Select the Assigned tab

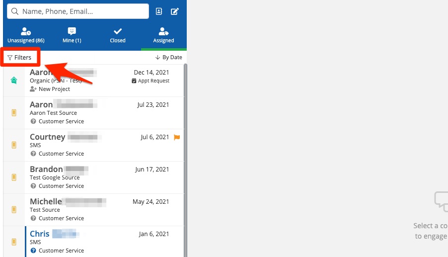pyautogui.click(x=163, y=35)
